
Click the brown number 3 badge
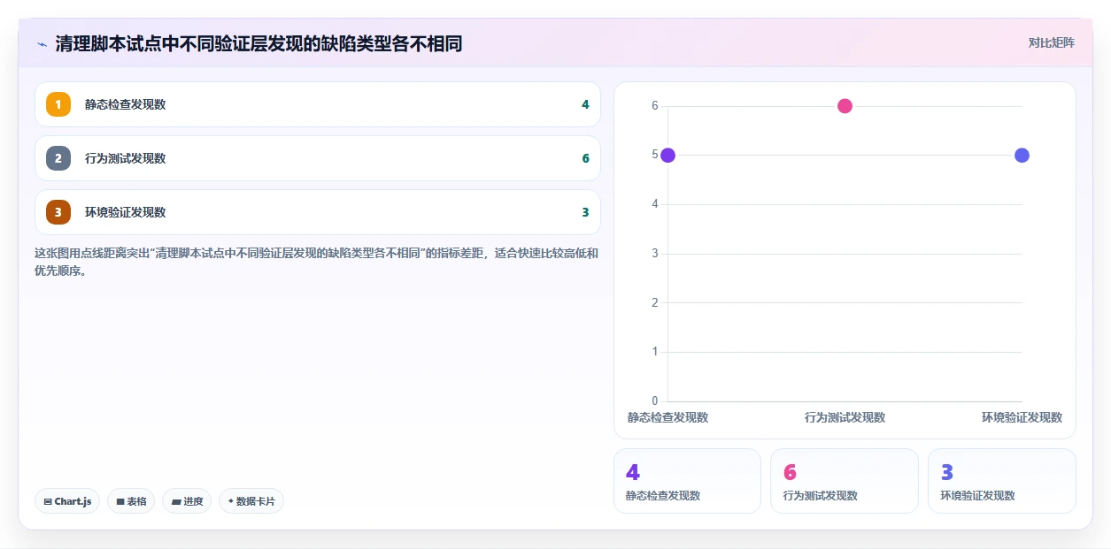pos(58,212)
